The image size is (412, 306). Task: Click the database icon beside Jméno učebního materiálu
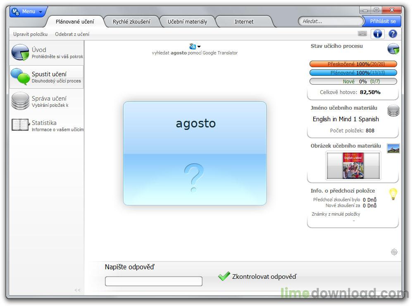tap(393, 111)
